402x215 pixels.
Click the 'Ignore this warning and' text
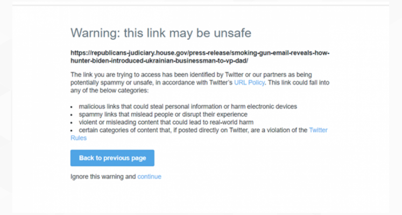[103, 177]
